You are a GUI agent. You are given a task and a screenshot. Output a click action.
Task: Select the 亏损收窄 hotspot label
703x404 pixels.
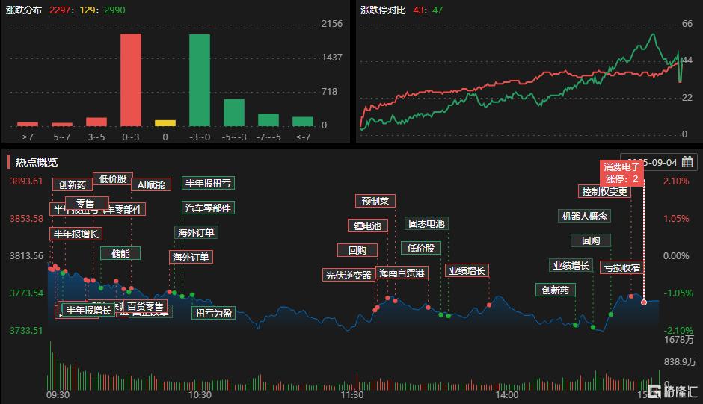(621, 268)
